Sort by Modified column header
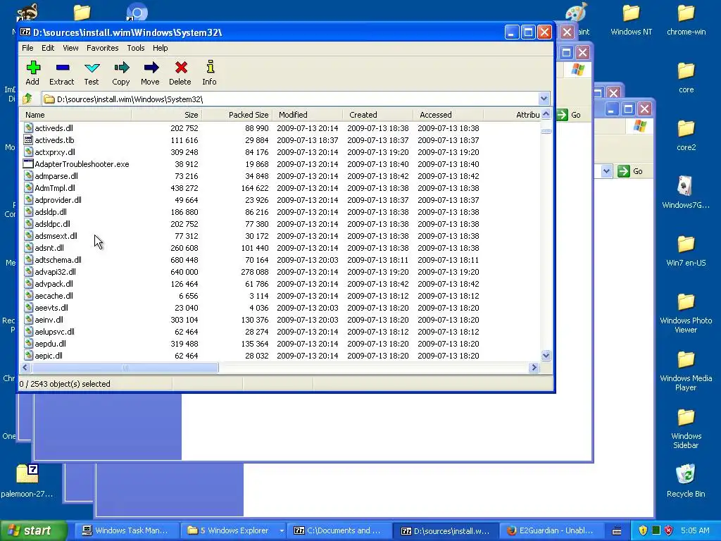 click(307, 115)
